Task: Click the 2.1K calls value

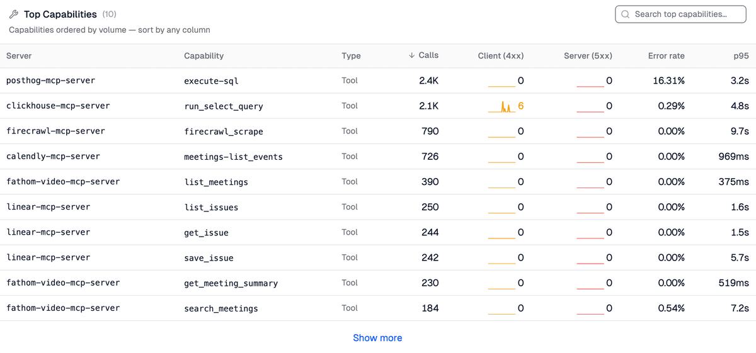Action: [x=429, y=106]
